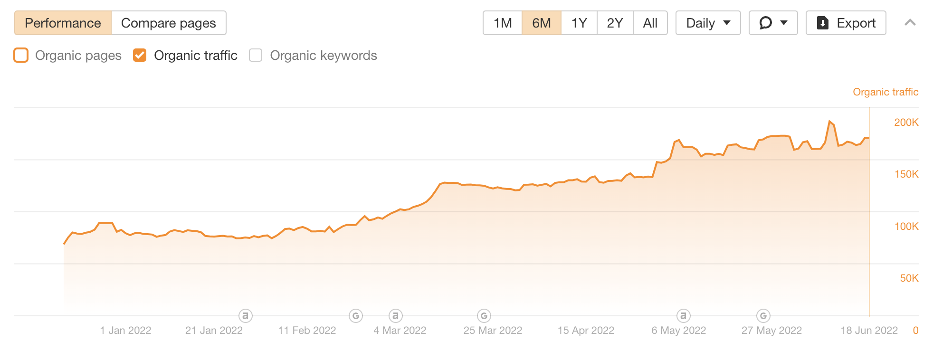Select the 1Y time range

[579, 23]
